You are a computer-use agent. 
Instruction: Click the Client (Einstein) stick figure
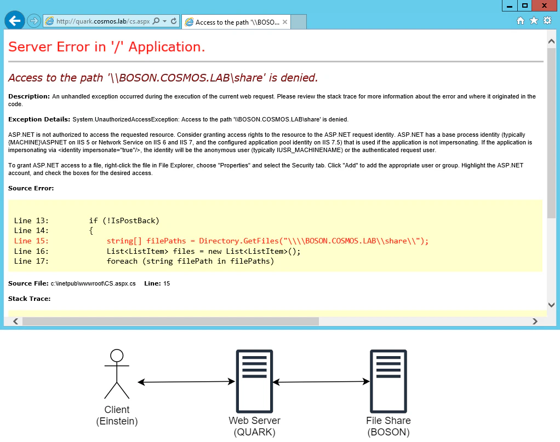[x=117, y=374]
